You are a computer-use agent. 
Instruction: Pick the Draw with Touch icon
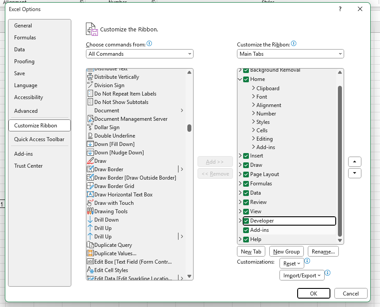[90, 203]
